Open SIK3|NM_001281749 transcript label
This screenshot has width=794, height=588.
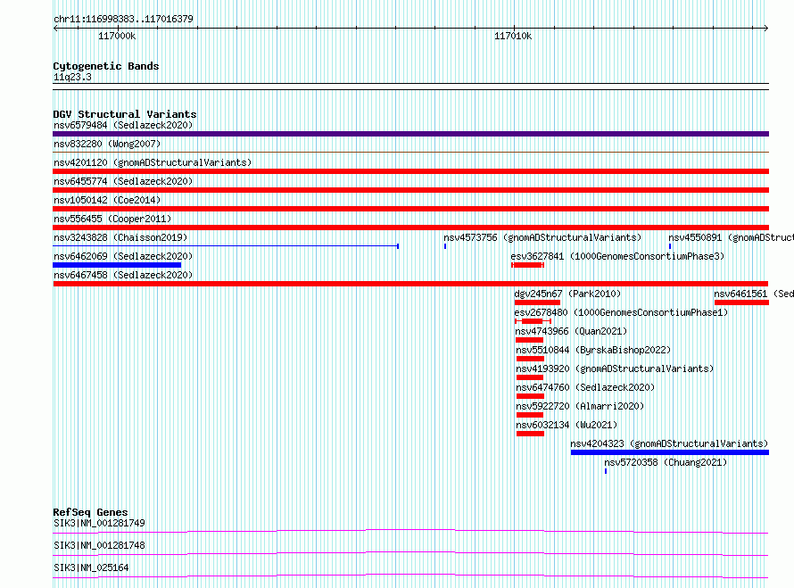(99, 523)
